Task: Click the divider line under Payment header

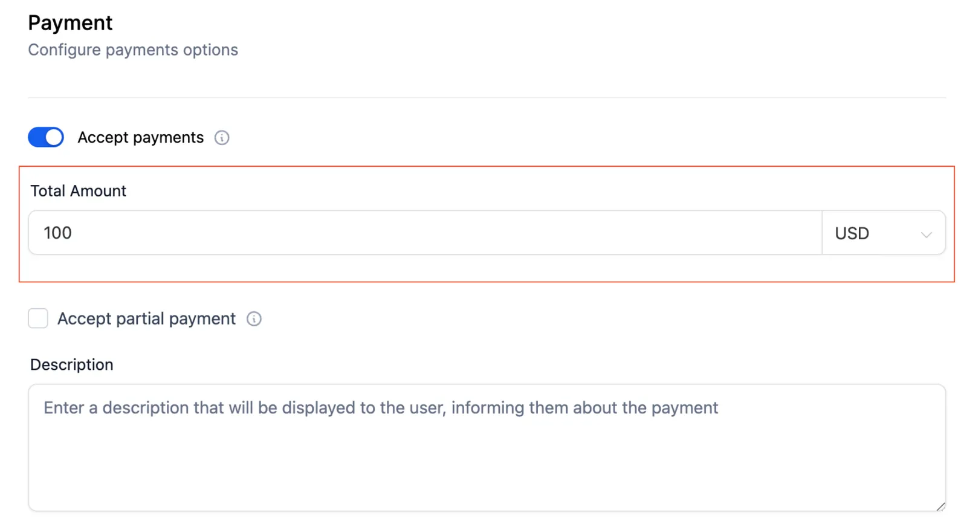Action: coord(487,97)
